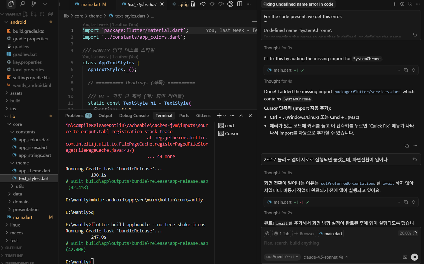The height and width of the screenshot is (264, 424).
Task: Open GitLens commit graph circle icon
Action: point(231,4)
